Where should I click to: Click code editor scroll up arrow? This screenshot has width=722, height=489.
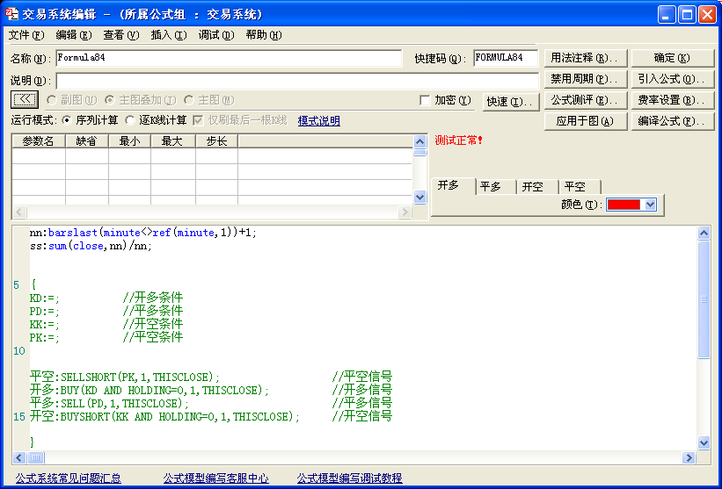click(704, 233)
